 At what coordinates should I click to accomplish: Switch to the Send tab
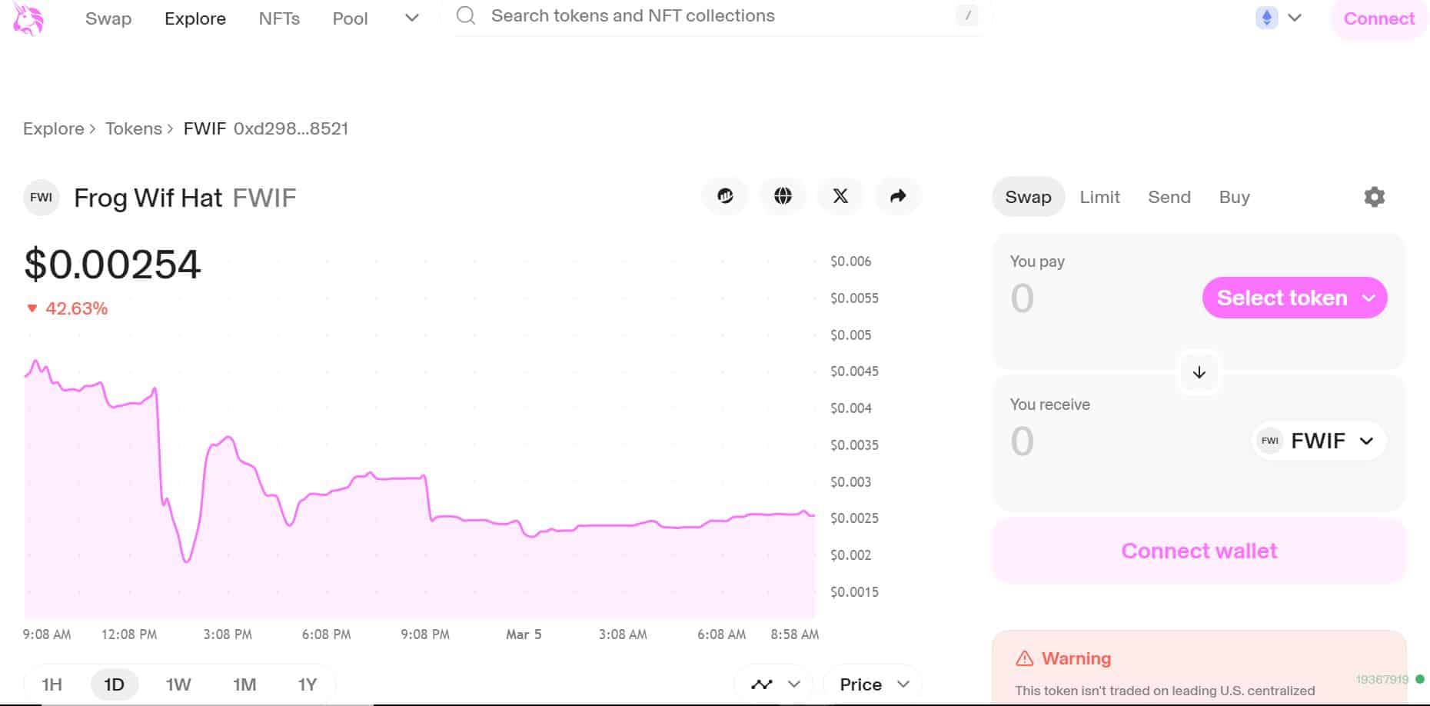(x=1169, y=197)
